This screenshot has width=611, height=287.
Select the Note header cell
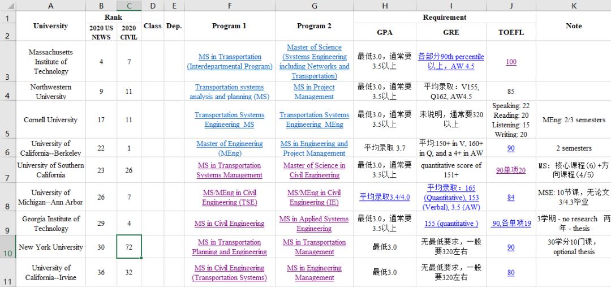click(573, 25)
